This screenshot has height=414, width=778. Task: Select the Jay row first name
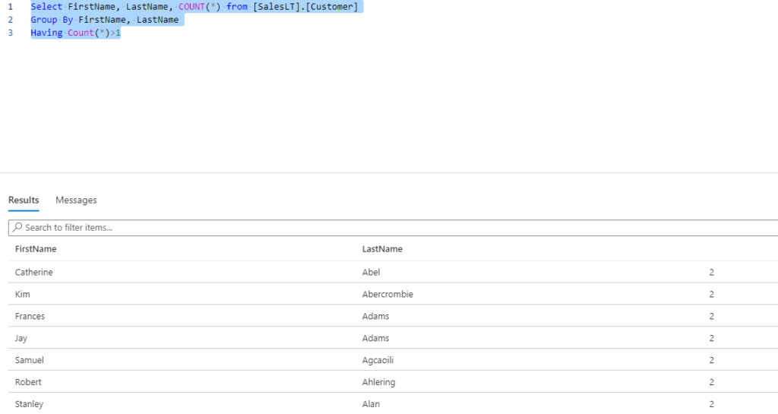coord(22,338)
